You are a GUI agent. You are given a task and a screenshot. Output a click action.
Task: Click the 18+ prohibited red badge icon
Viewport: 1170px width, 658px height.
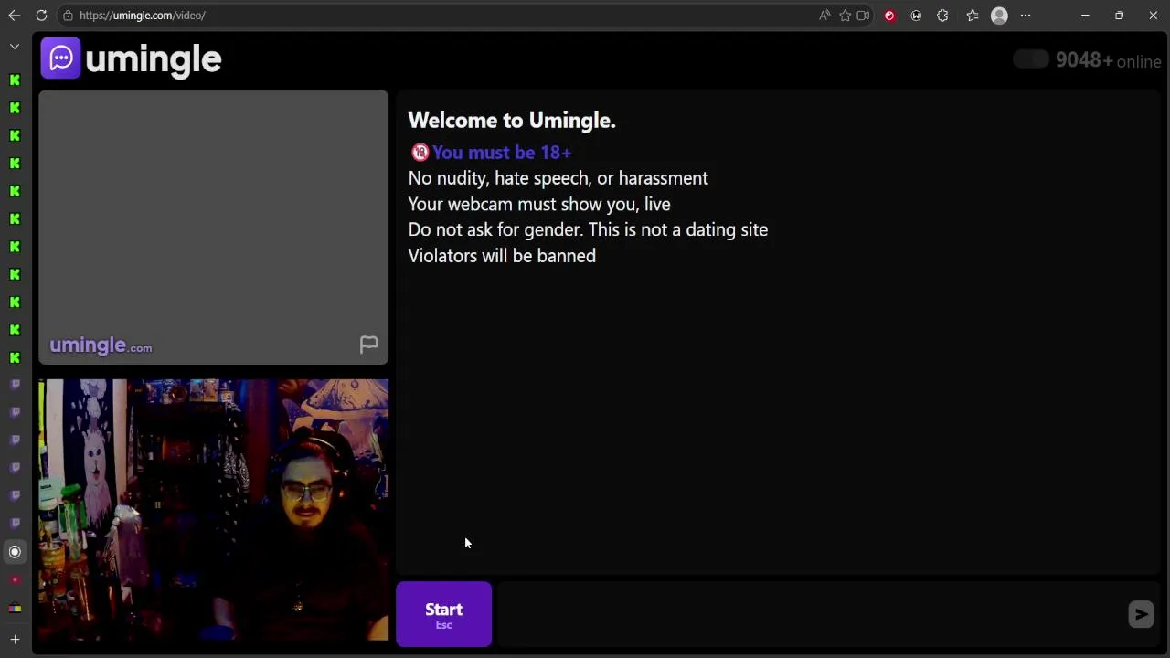click(x=420, y=153)
